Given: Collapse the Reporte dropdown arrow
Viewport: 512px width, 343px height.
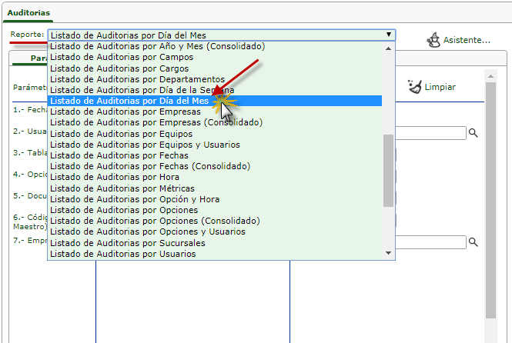Looking at the screenshot, I should (x=389, y=35).
